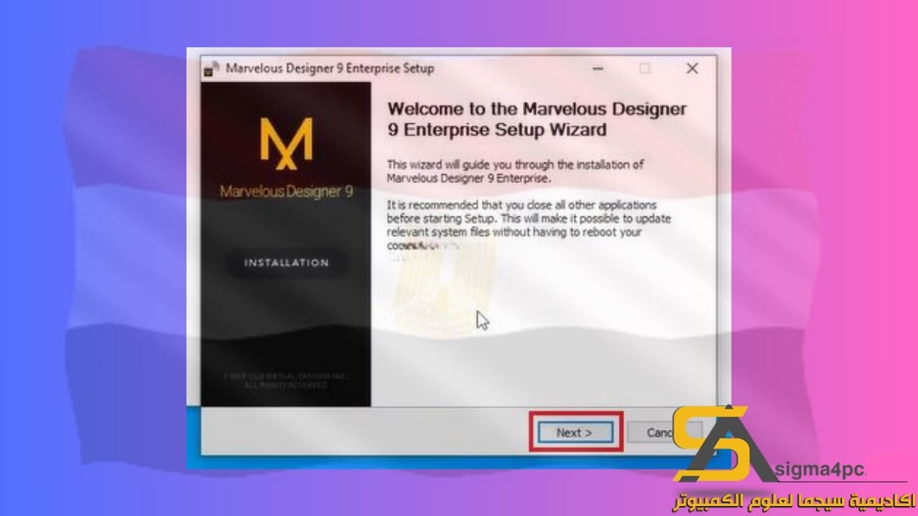Click the INSTALLATION label on sidebar
The width and height of the screenshot is (918, 516).
286,263
